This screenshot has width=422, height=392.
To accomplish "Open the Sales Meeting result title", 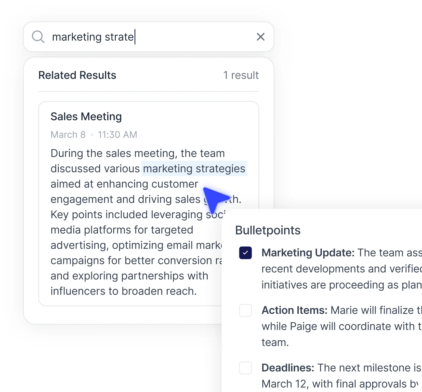I will [x=86, y=117].
